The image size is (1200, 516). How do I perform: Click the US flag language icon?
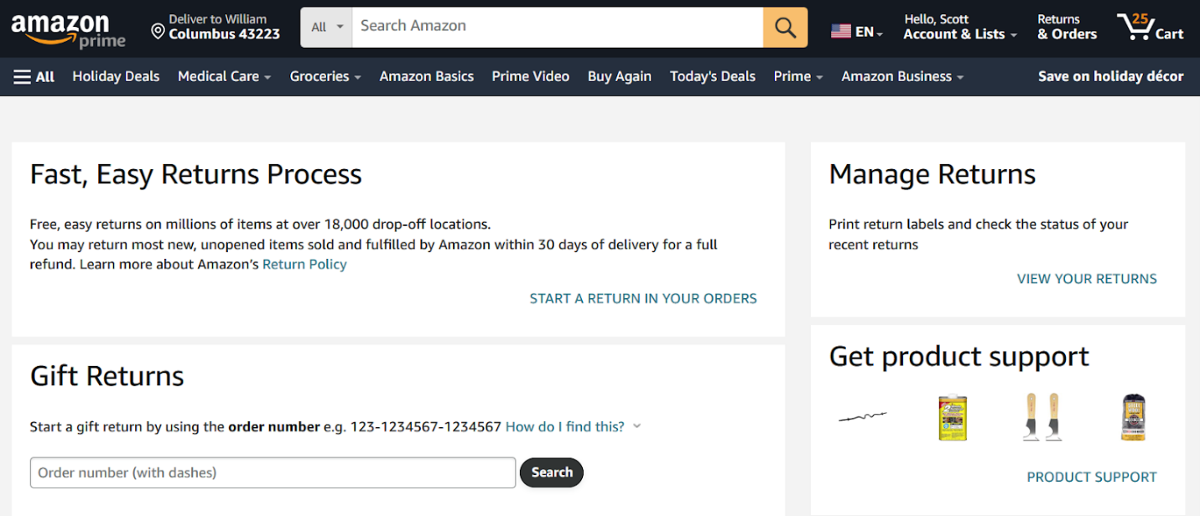point(841,30)
